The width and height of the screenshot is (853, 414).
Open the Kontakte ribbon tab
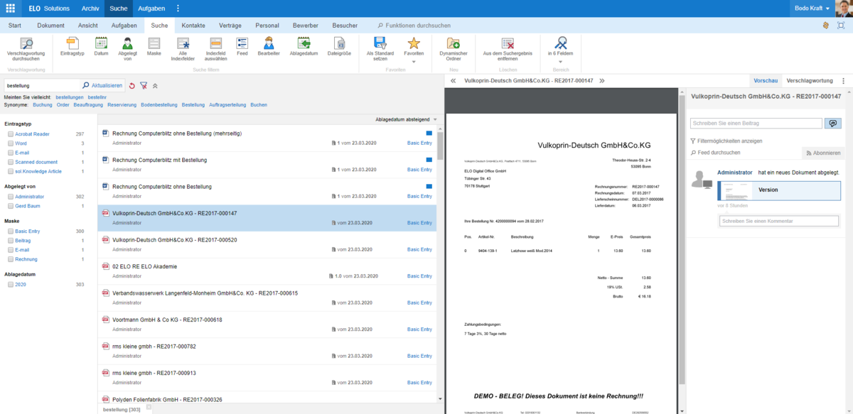pyautogui.click(x=193, y=26)
